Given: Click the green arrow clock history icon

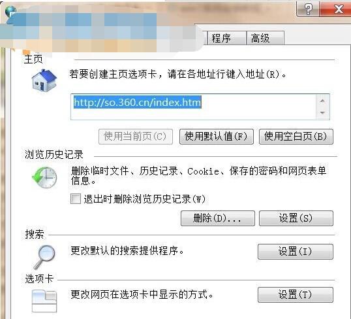Looking at the screenshot, I should pos(44,177).
